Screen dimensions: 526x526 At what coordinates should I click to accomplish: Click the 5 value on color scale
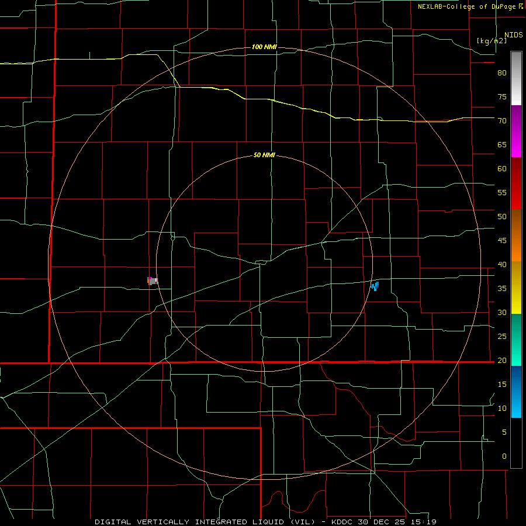pos(504,432)
